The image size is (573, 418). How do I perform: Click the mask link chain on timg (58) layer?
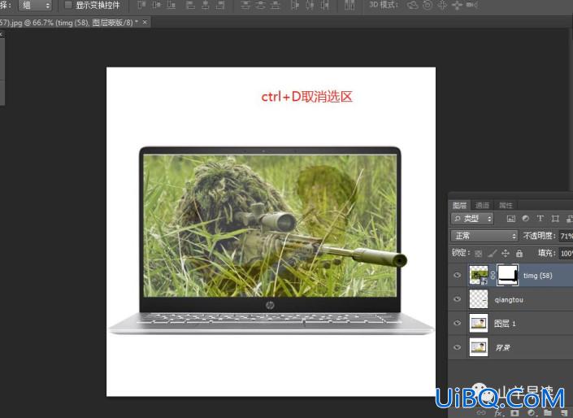493,276
